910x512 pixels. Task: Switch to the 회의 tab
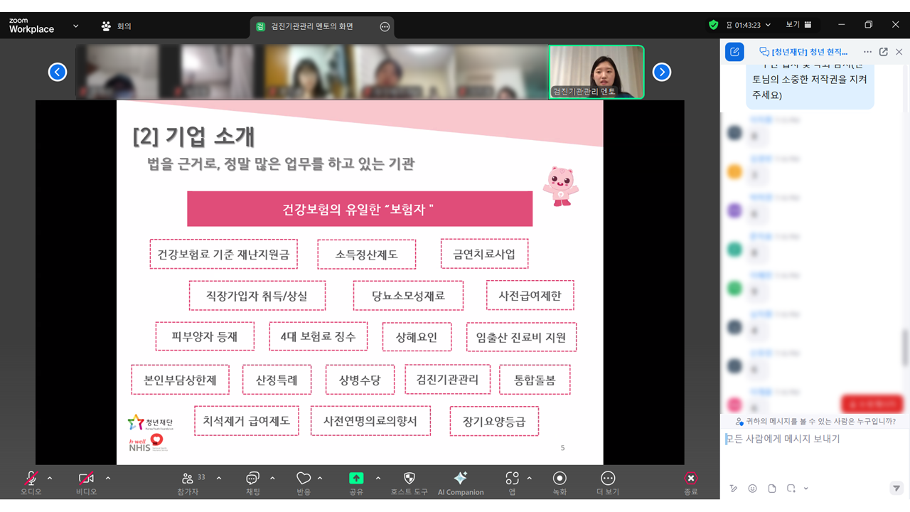[x=117, y=26]
